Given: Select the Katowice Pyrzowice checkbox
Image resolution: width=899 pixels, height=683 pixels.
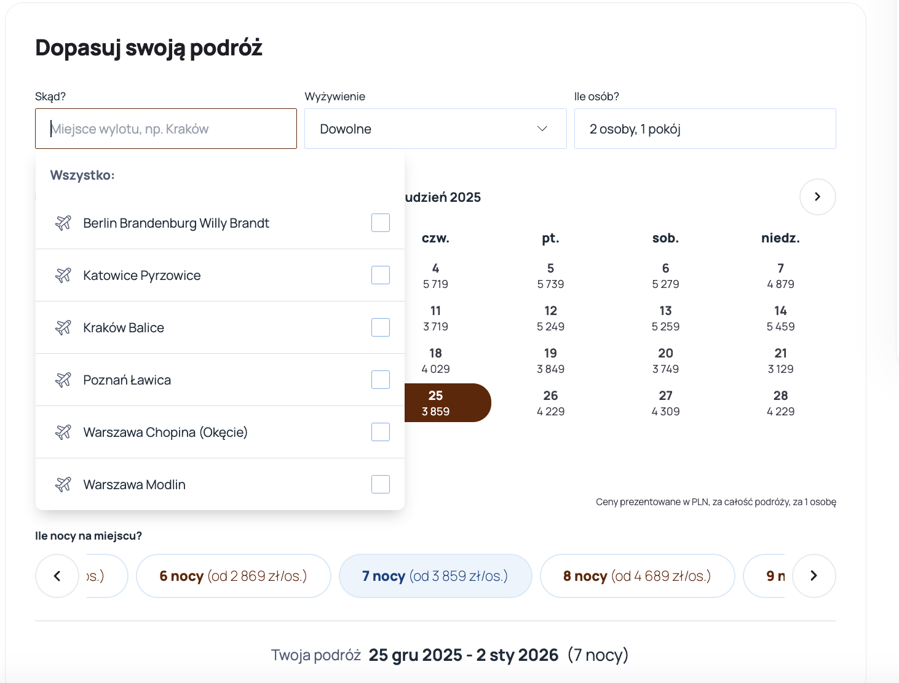Looking at the screenshot, I should pos(380,275).
